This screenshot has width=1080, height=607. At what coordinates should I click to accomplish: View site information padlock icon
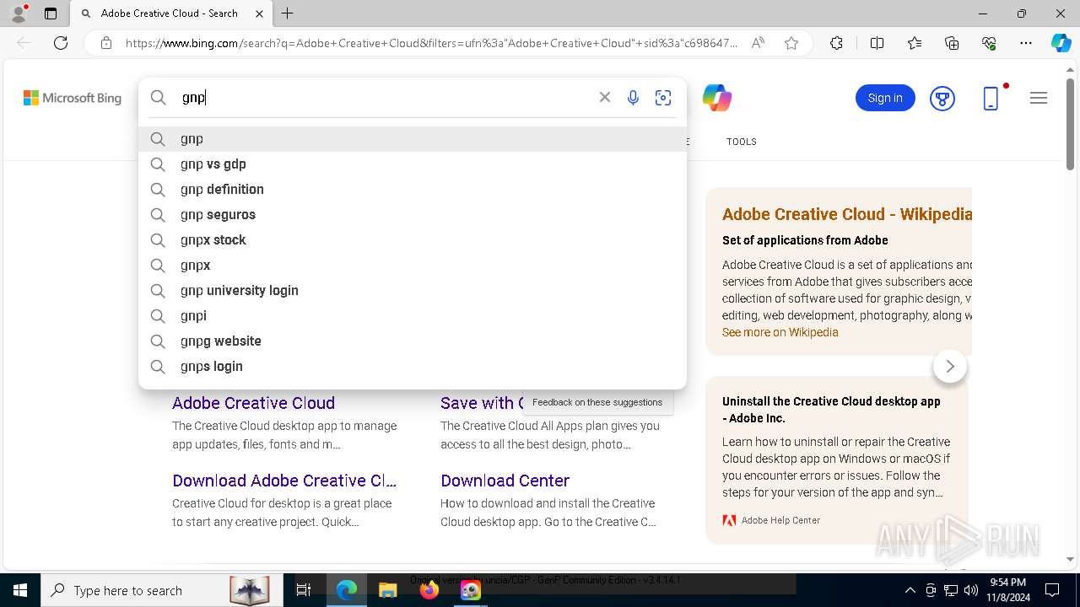click(106, 43)
